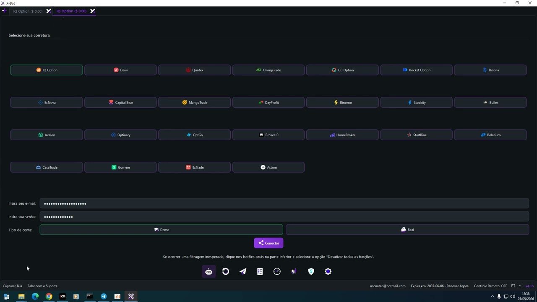The width and height of the screenshot is (537, 302).
Task: Open the circular arrow history icon
Action: (x=226, y=271)
